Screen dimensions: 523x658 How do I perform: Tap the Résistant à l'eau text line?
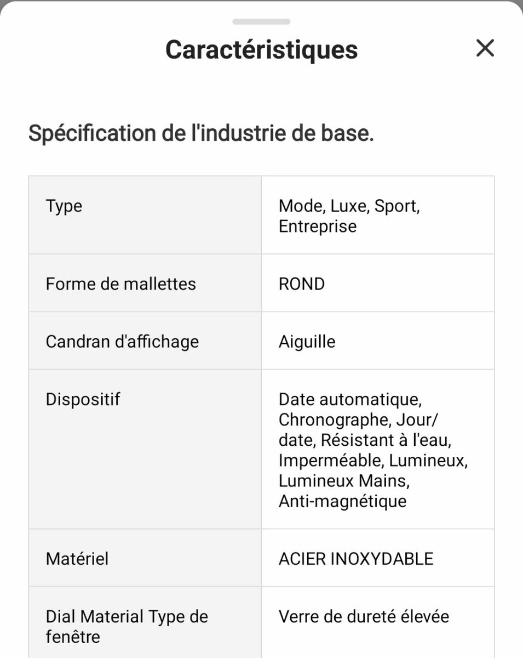point(386,440)
